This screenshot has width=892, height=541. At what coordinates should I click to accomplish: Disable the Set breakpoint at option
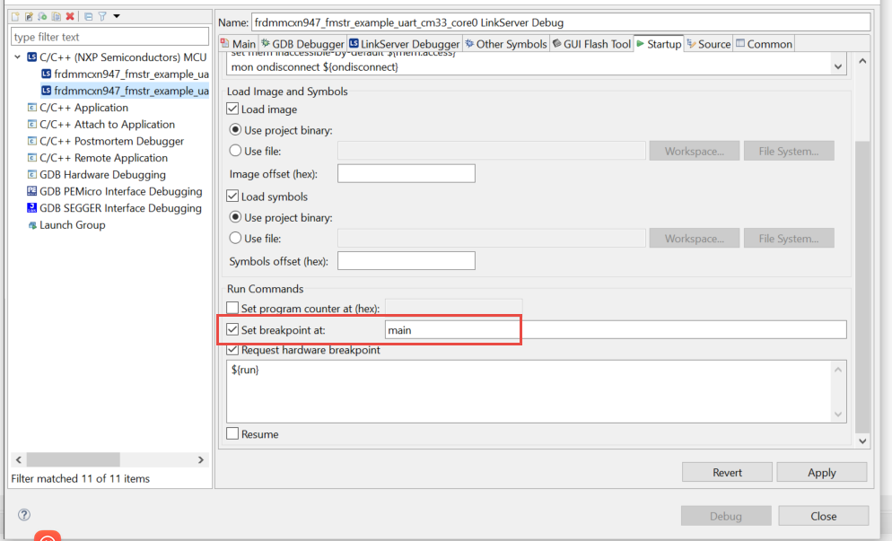tap(232, 329)
